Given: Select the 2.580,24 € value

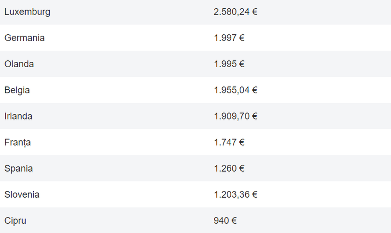Looking at the screenshot, I should [235, 12].
